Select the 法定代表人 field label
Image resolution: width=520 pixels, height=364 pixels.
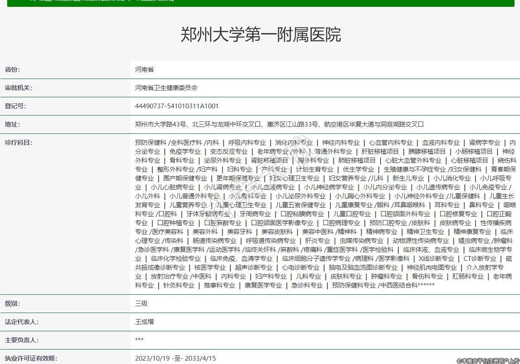21,322
